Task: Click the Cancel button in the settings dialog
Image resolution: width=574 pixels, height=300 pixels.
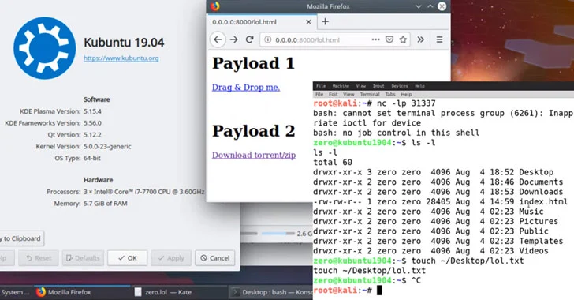Action: pos(215,258)
